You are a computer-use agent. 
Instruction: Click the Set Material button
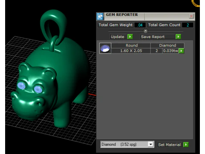(170, 145)
